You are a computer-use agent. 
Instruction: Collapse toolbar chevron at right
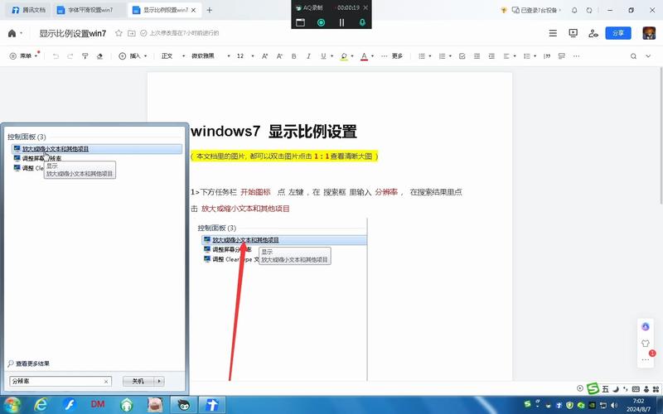648,55
